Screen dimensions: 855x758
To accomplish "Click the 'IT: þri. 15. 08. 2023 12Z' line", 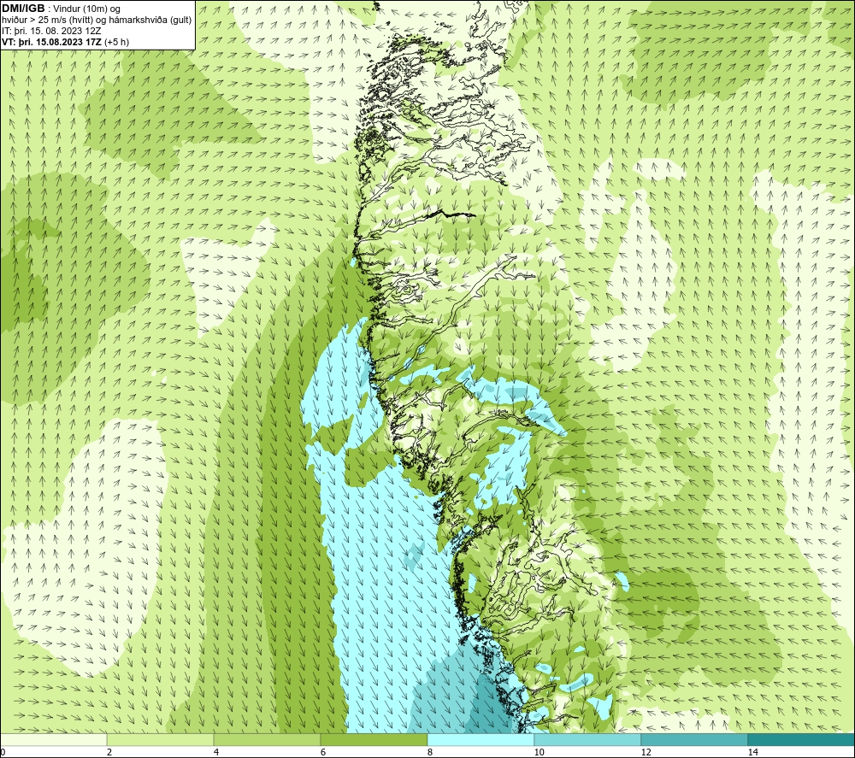I will coord(51,31).
